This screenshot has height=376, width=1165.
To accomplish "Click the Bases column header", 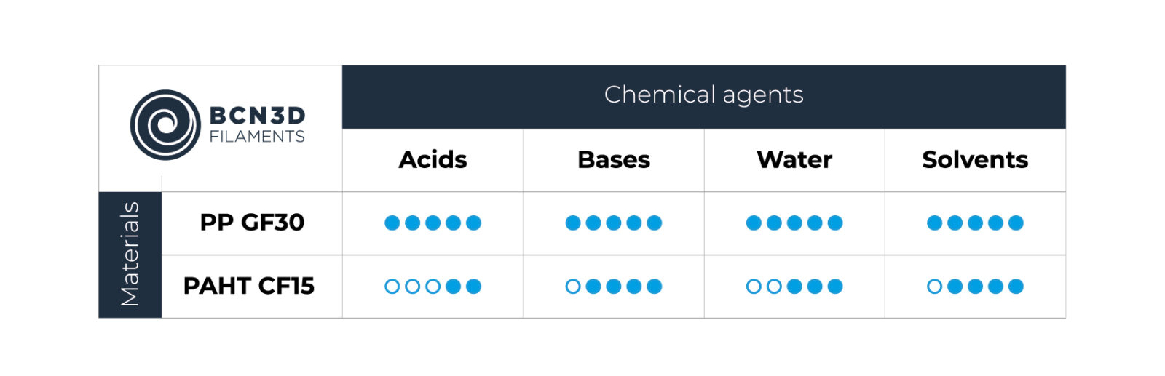I will (x=614, y=160).
